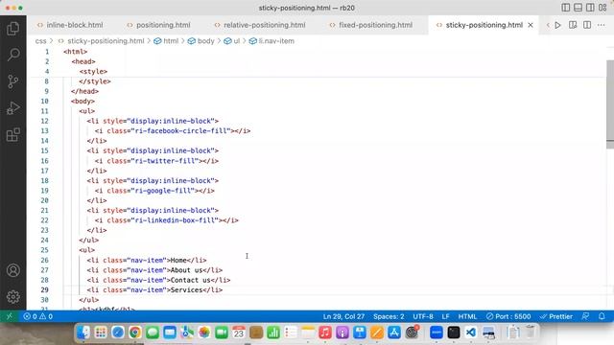Click the left scroll arrow in tab bar

pyautogui.click(x=548, y=25)
